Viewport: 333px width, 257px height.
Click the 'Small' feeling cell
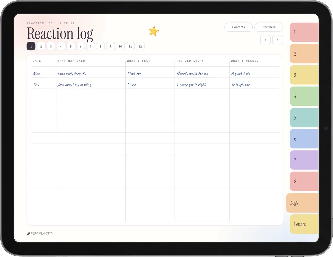pos(132,84)
